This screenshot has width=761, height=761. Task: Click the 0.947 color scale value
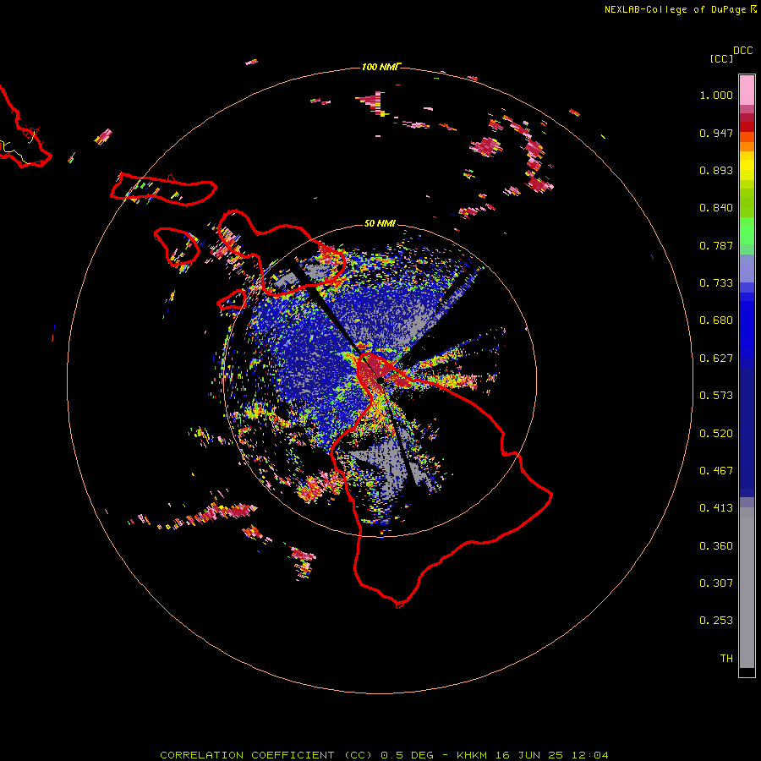point(716,133)
